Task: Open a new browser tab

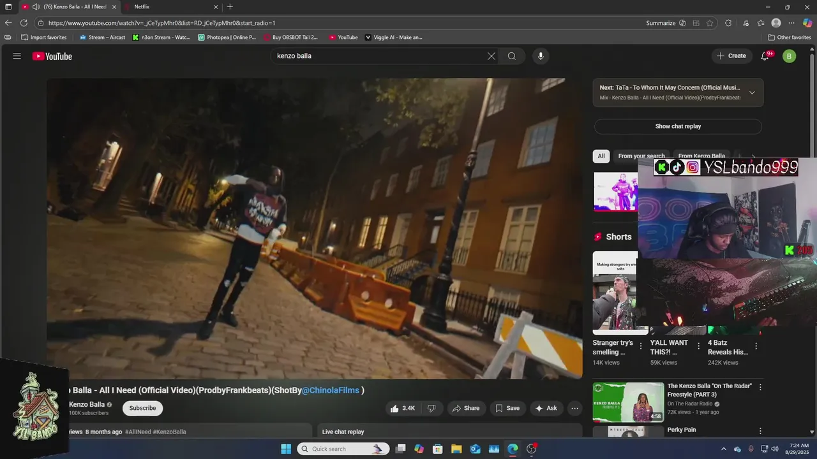Action: coord(230,7)
